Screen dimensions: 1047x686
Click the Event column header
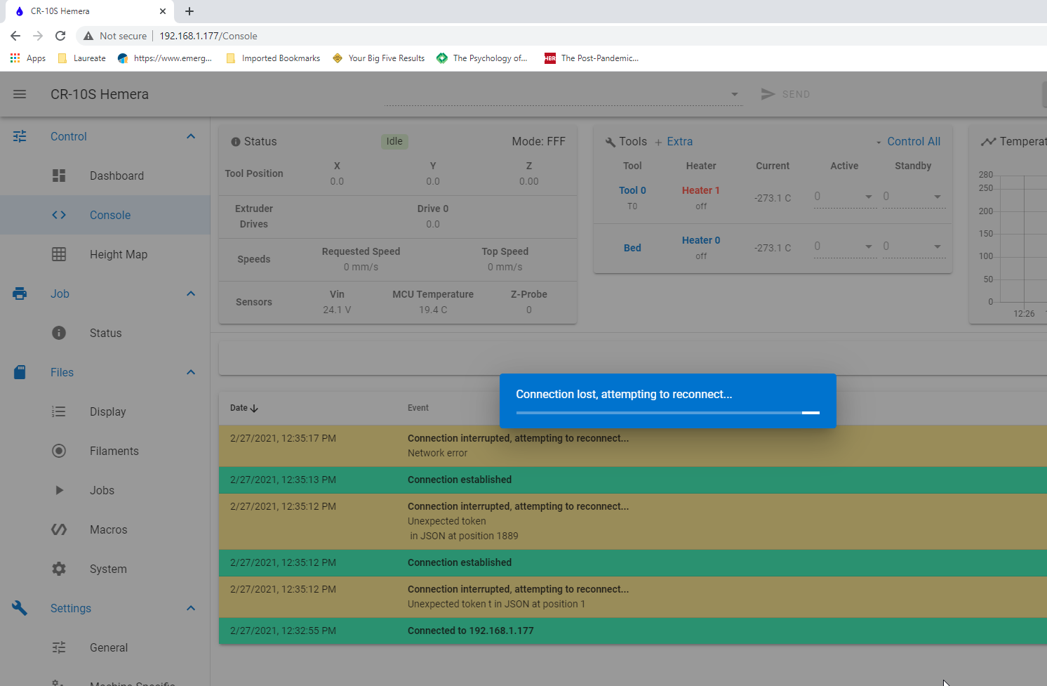418,408
